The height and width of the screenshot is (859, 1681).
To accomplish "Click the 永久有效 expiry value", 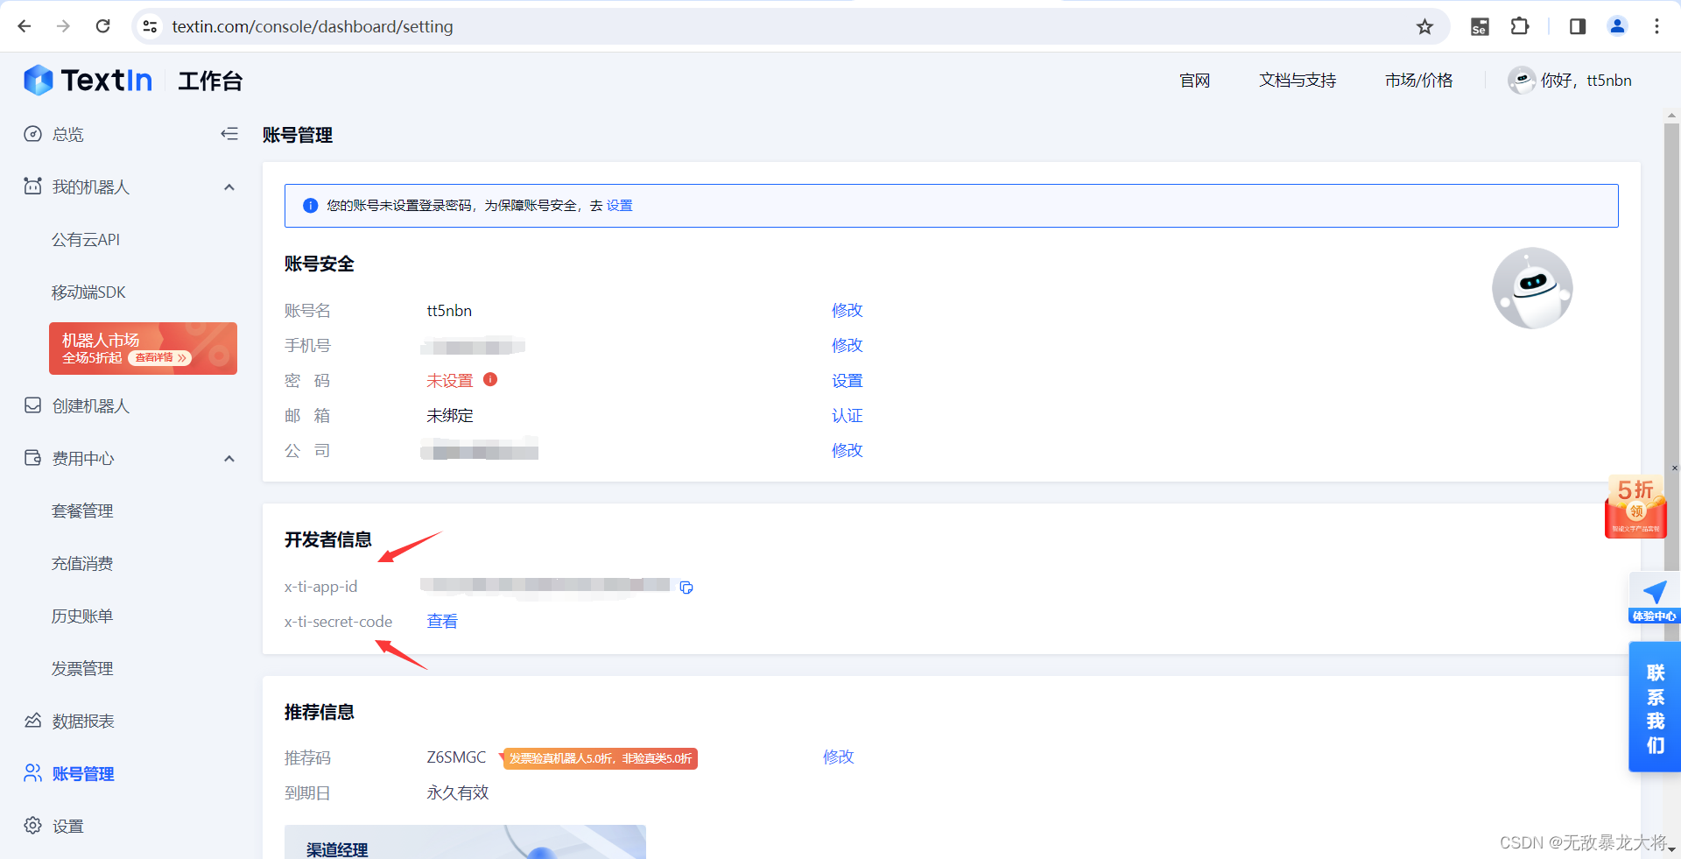I will click(x=457, y=792).
